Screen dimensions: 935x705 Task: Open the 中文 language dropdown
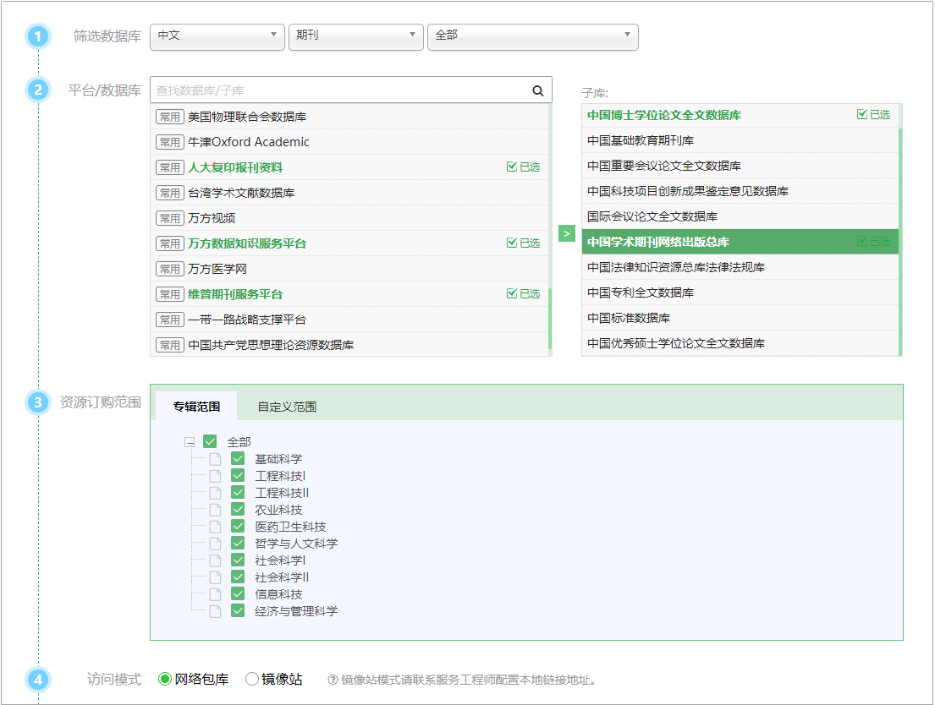point(217,36)
